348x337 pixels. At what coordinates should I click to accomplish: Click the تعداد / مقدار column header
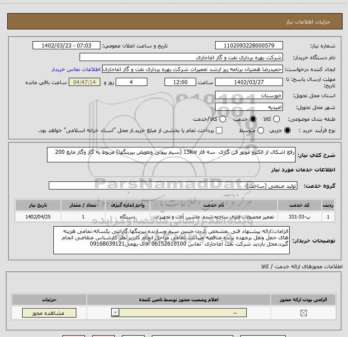coord(83,205)
